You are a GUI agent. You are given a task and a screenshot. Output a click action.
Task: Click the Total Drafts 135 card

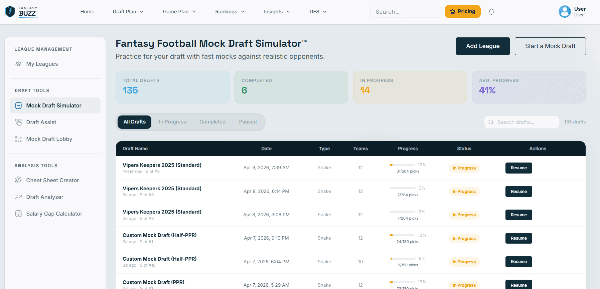[x=172, y=87]
